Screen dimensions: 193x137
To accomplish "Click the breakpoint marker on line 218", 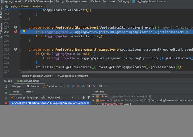I will pos(15,32).
